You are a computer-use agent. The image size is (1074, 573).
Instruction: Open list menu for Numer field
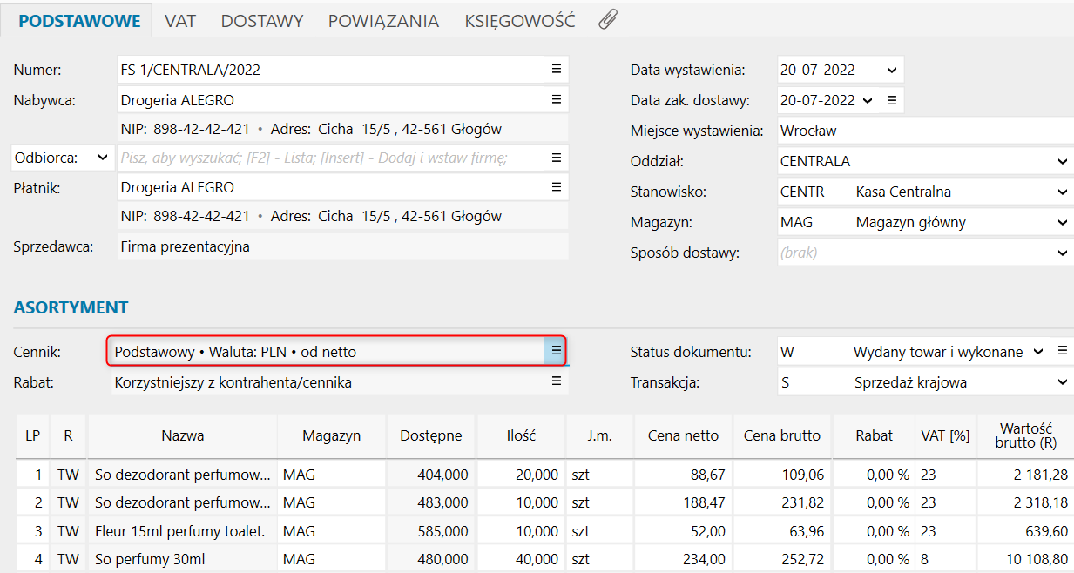point(557,70)
